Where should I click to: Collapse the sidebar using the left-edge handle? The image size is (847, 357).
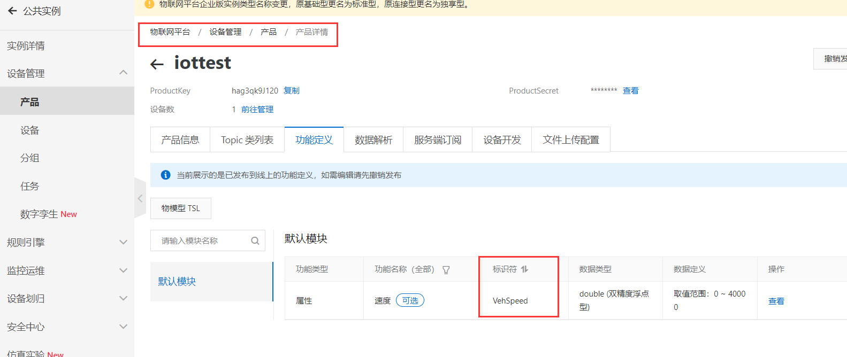140,198
